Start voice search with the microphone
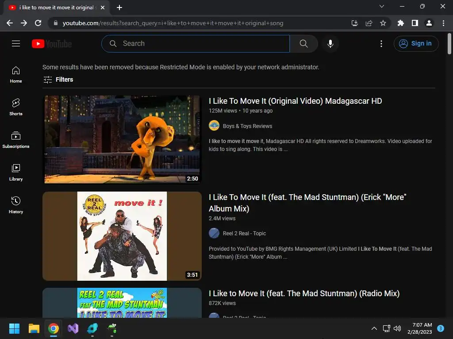Screen dimensions: 453x339 point(330,44)
